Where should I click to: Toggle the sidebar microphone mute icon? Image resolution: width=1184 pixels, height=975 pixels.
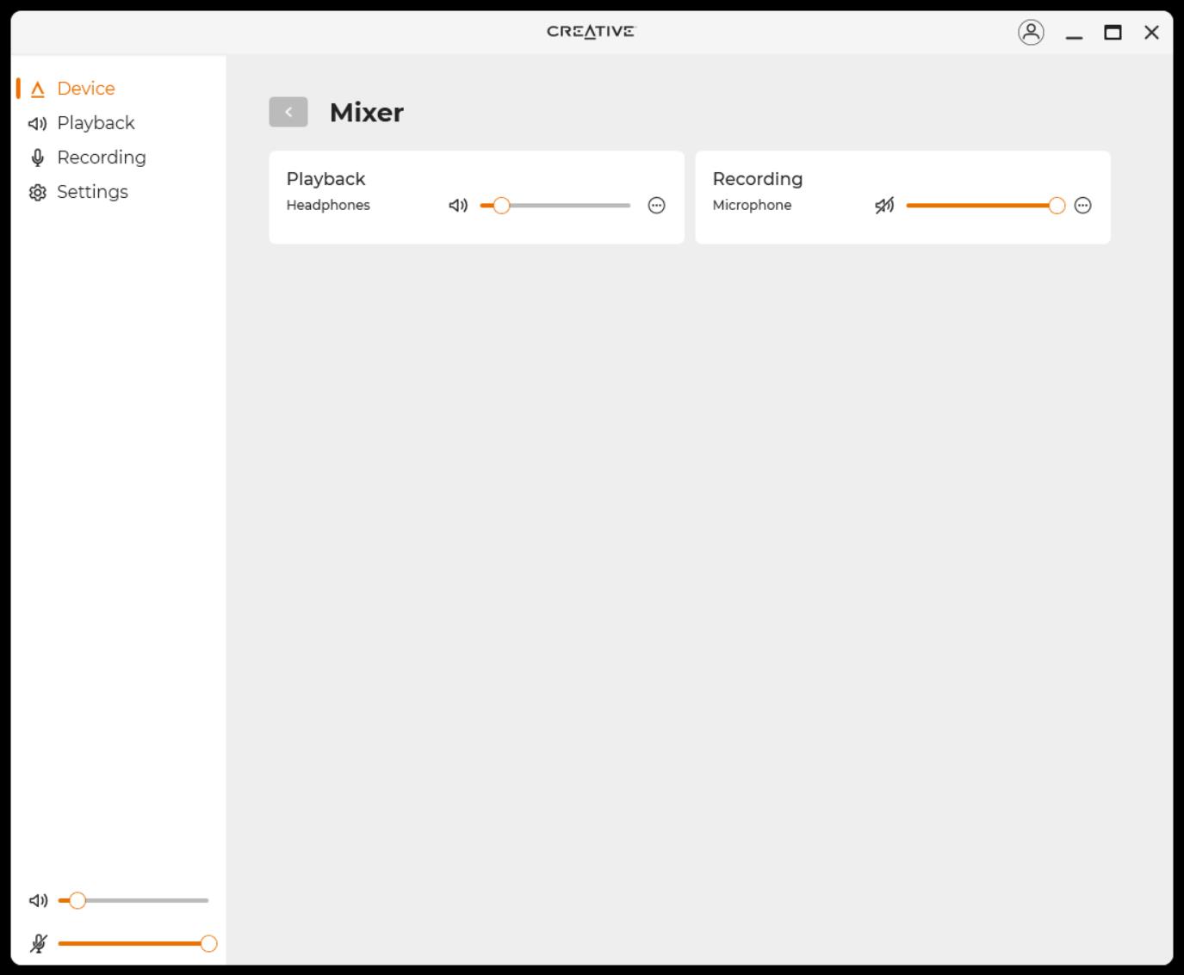38,944
